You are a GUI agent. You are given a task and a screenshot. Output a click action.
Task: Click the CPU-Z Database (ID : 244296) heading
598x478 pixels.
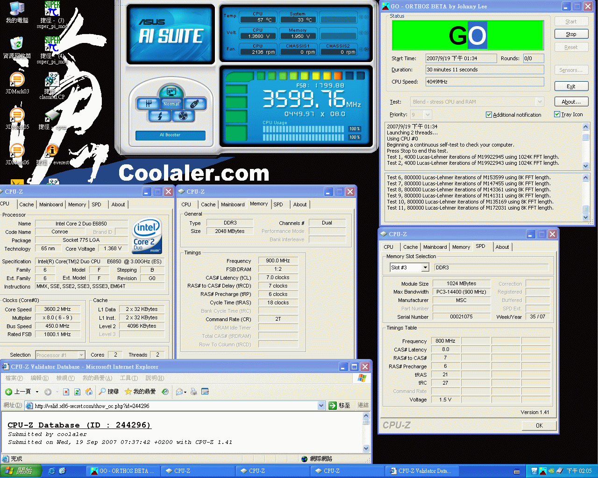[79, 425]
